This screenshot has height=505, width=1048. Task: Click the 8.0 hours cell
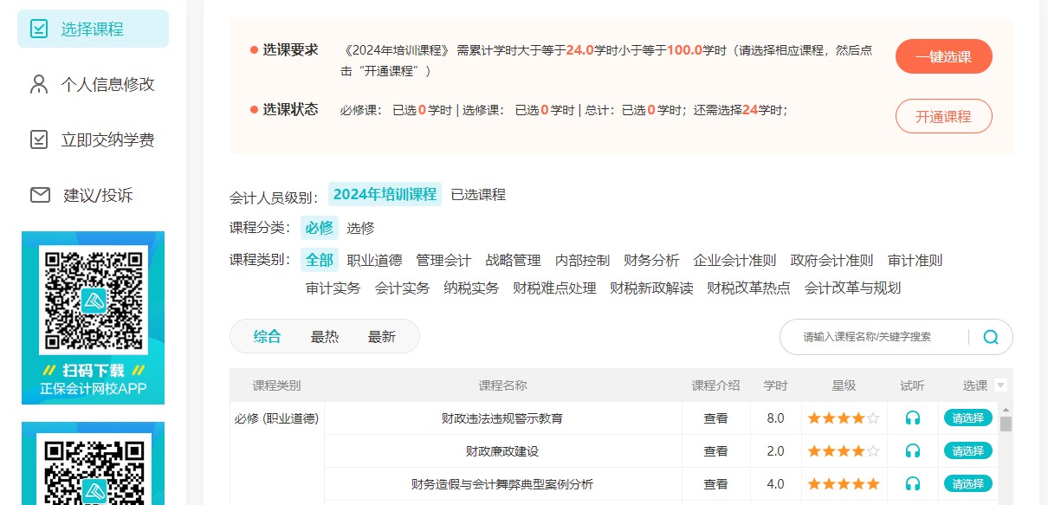click(x=775, y=418)
